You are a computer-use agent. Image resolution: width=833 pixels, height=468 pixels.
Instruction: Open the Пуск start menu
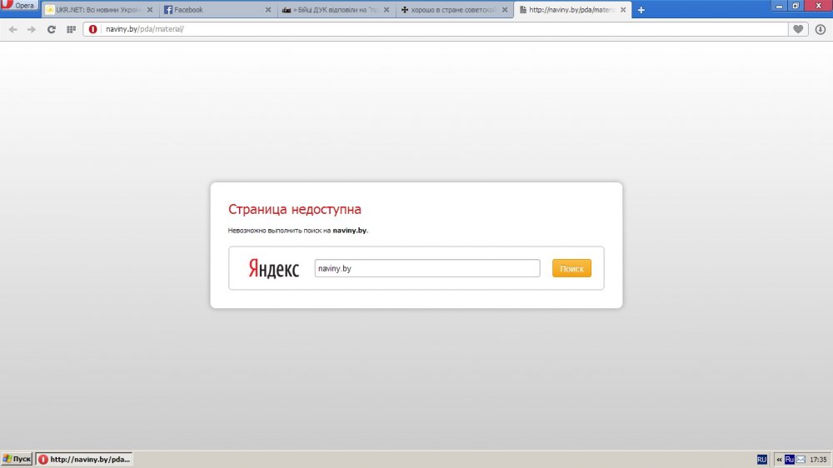point(17,459)
